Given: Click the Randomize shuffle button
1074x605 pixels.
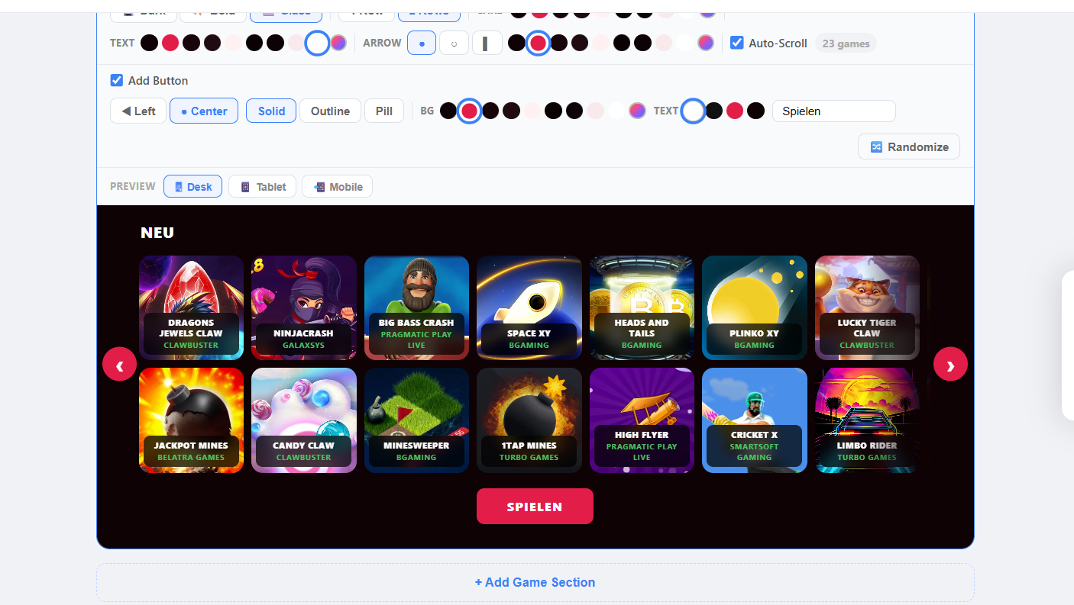Looking at the screenshot, I should [x=909, y=146].
